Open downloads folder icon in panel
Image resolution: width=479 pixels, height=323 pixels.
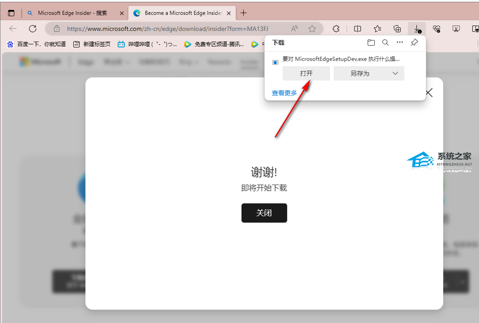[371, 43]
